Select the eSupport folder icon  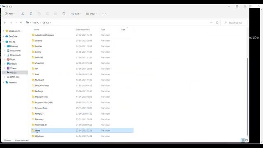coord(33,63)
